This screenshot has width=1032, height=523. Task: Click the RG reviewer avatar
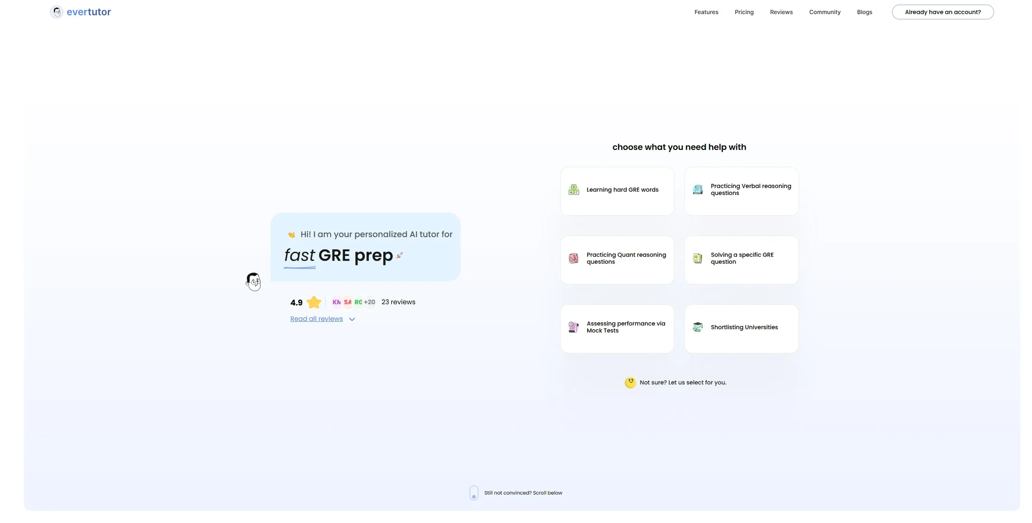pyautogui.click(x=358, y=302)
